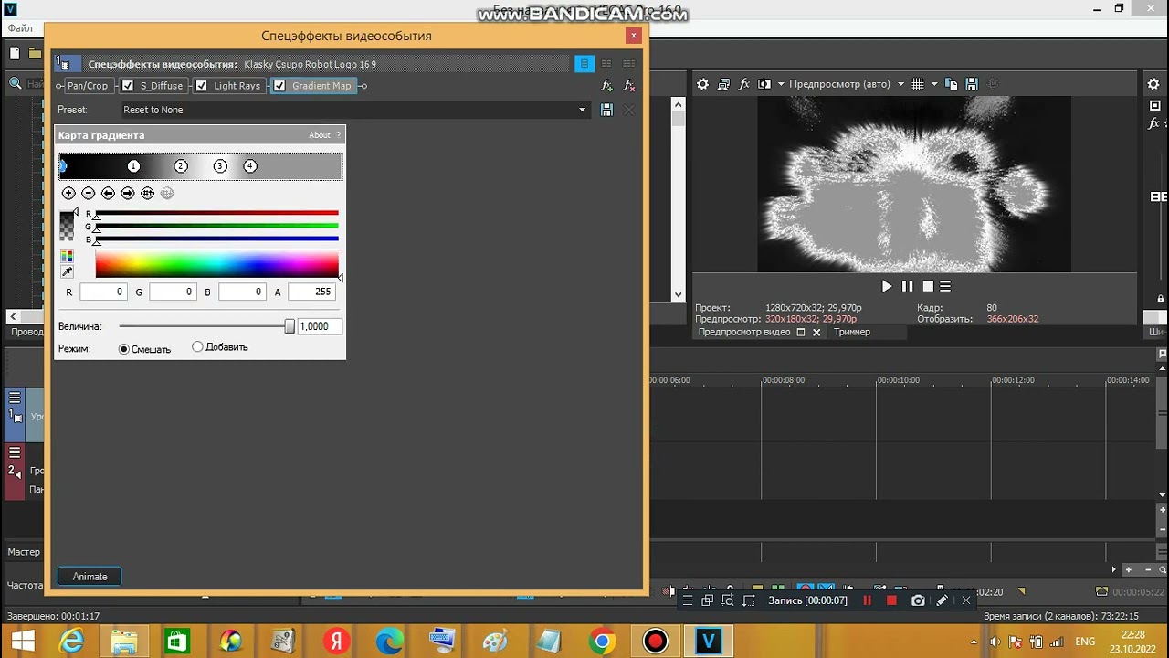Select the Gradient Map plug-in in the chain

[x=321, y=86]
